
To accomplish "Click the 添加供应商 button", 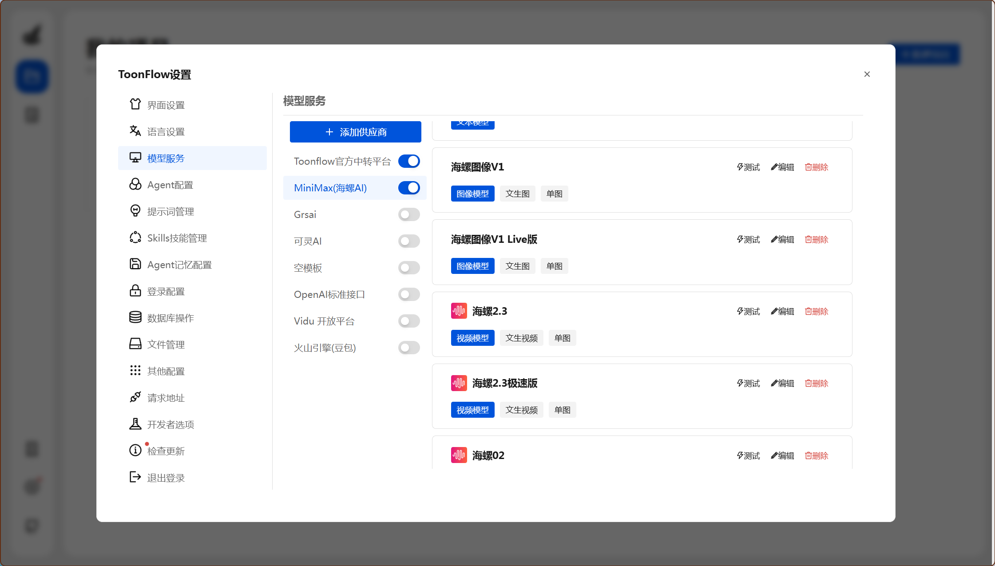I will 355,132.
